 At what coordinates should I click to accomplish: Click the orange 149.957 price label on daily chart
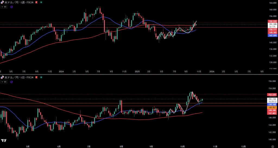[x=272, y=107]
